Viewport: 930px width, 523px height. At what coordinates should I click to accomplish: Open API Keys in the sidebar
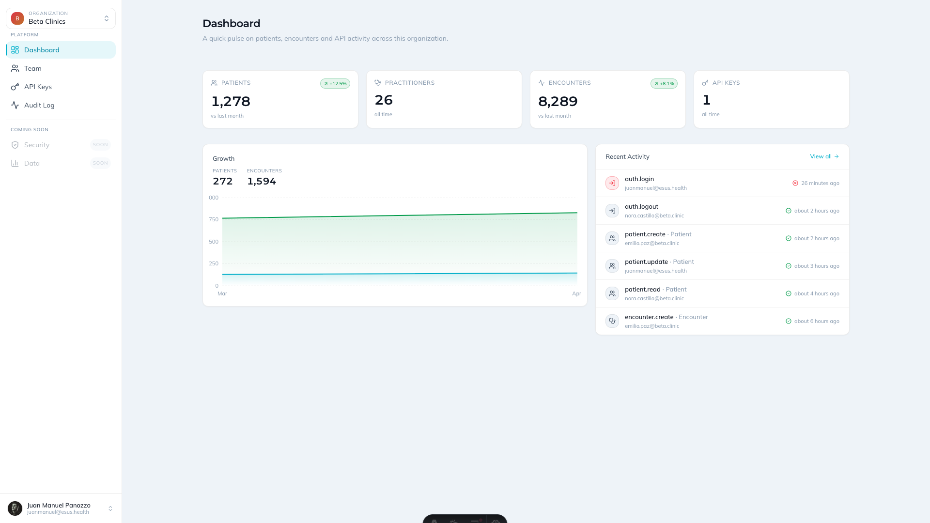[x=61, y=87]
